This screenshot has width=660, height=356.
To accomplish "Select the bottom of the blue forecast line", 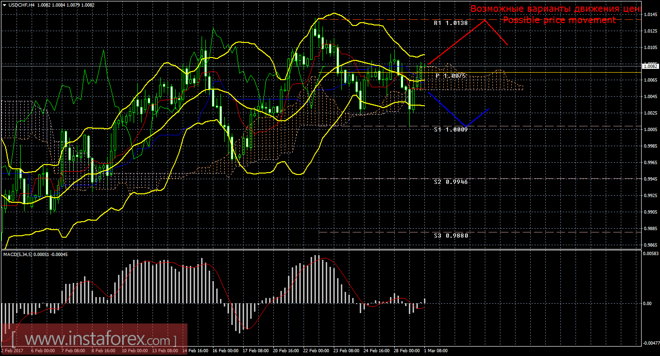I will click(466, 126).
